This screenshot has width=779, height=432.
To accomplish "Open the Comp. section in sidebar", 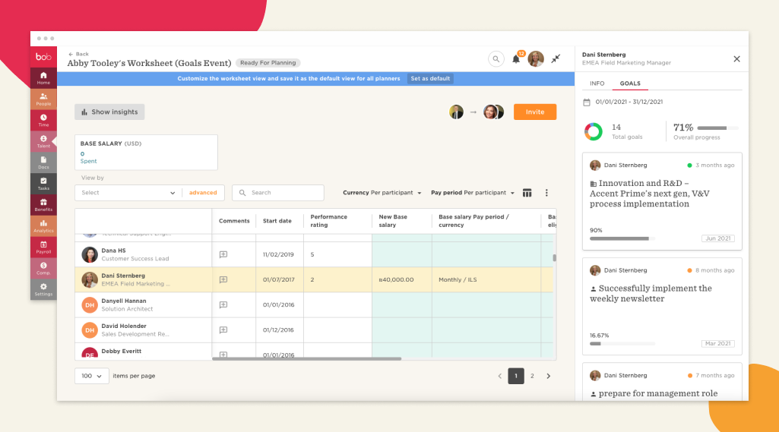I will point(43,268).
